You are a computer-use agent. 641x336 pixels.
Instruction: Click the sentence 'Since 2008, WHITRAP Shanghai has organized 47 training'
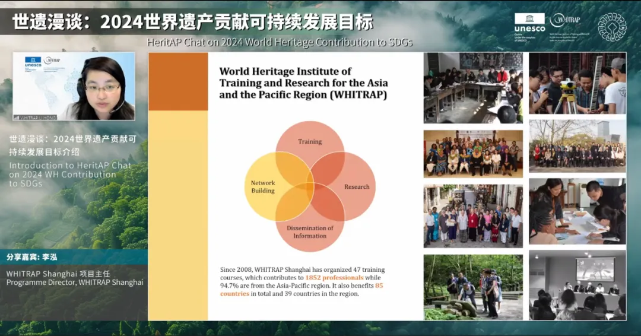pyautogui.click(x=302, y=270)
